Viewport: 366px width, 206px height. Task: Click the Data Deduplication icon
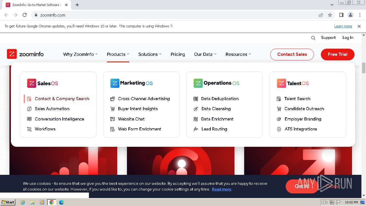point(196,99)
